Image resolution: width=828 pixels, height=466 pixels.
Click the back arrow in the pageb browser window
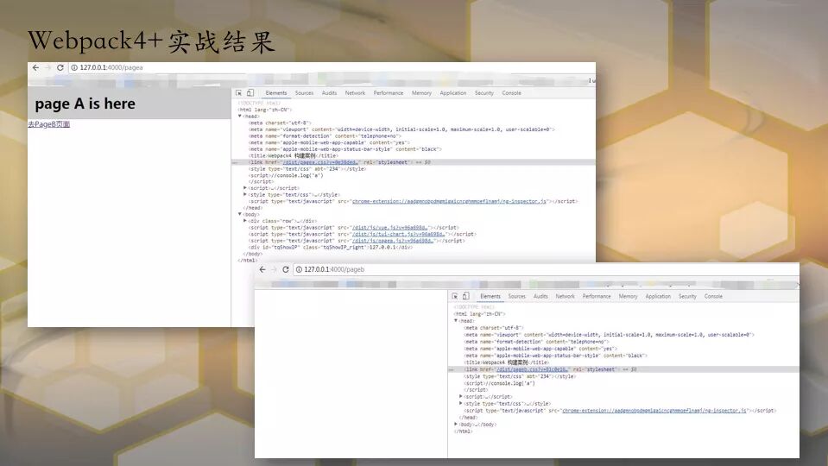pos(262,269)
